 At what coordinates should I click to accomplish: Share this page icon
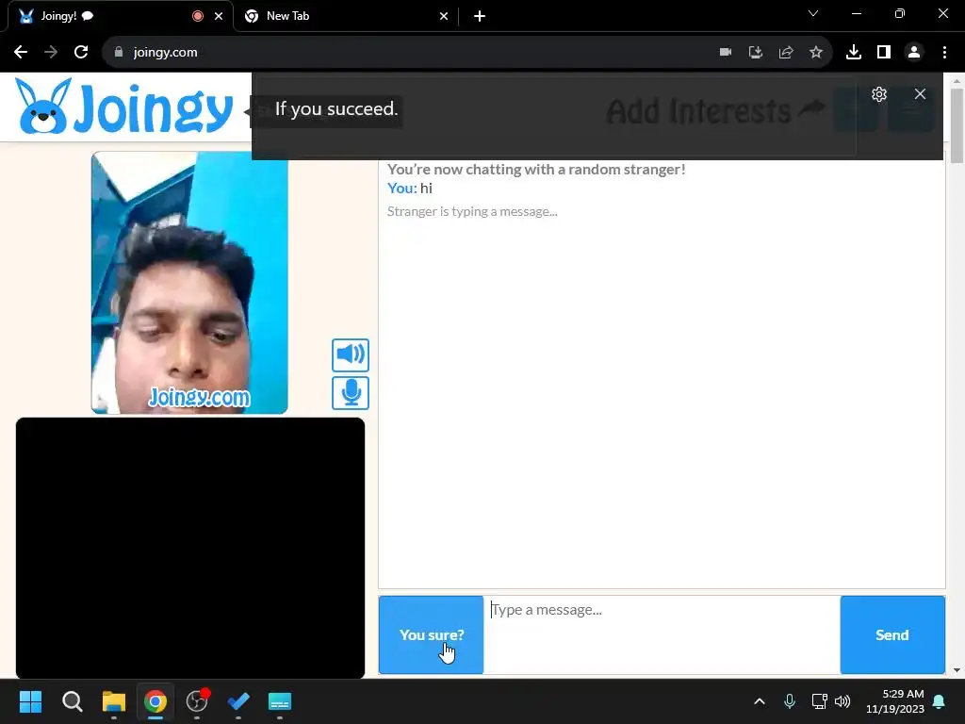point(786,52)
